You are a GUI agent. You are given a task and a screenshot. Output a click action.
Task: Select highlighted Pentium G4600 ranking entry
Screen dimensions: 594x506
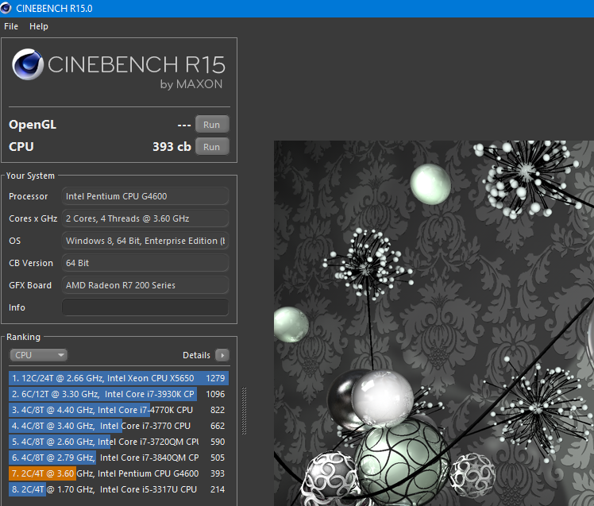(118, 473)
